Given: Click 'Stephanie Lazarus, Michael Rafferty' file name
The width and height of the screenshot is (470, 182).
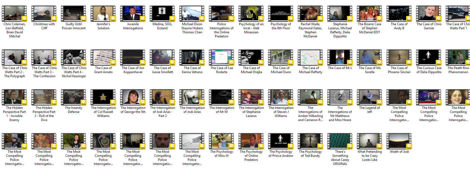Looking at the screenshot, I should coord(340,30).
